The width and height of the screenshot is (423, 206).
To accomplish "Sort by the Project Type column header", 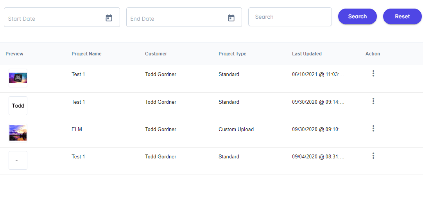I will click(232, 54).
